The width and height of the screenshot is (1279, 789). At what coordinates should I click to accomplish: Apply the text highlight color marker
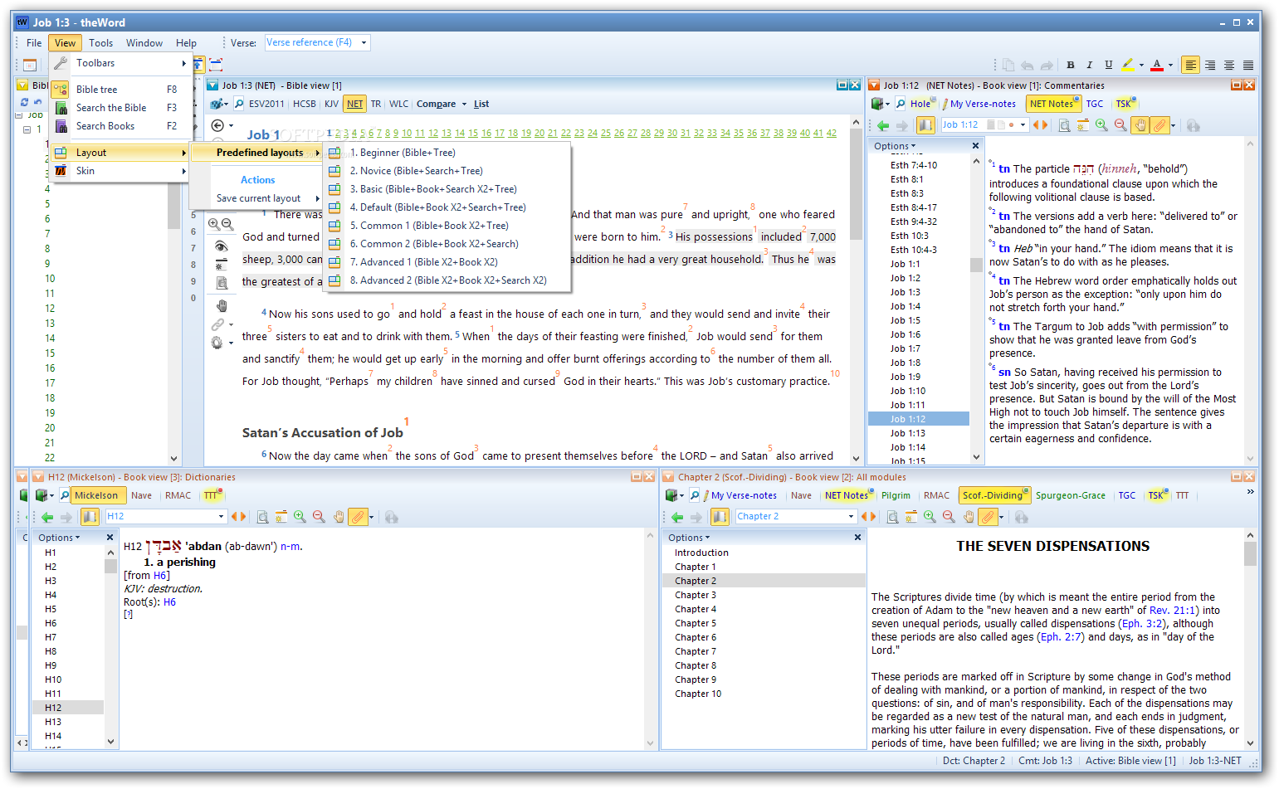pos(1128,65)
